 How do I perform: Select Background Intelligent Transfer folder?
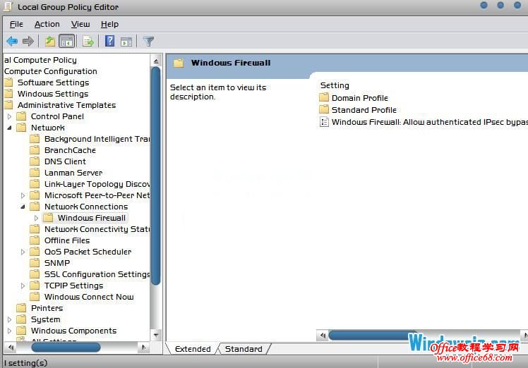[97, 139]
